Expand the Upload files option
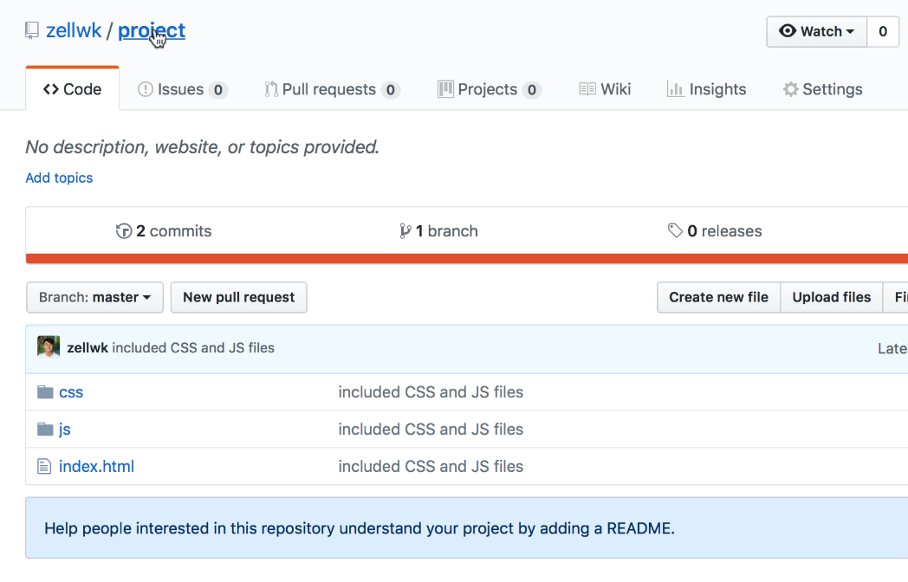This screenshot has width=908, height=582. (831, 297)
